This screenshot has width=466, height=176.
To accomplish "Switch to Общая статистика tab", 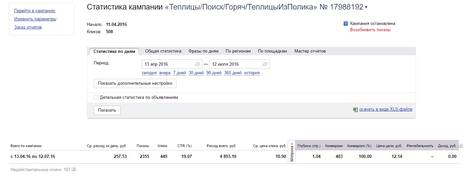I will pyautogui.click(x=163, y=51).
